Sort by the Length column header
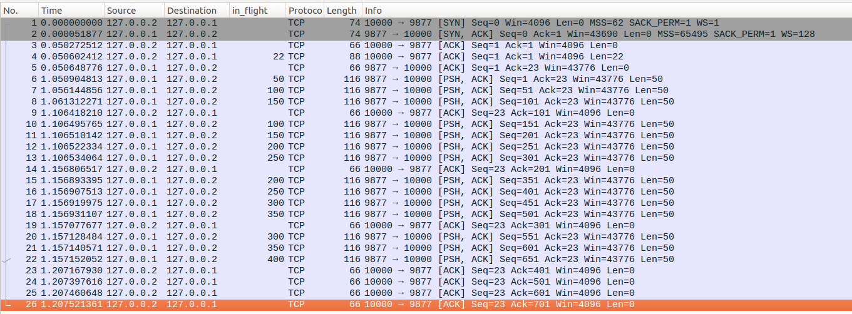852x314 pixels. (x=343, y=11)
